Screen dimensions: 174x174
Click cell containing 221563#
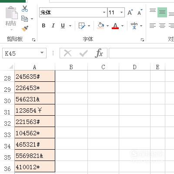(35, 121)
